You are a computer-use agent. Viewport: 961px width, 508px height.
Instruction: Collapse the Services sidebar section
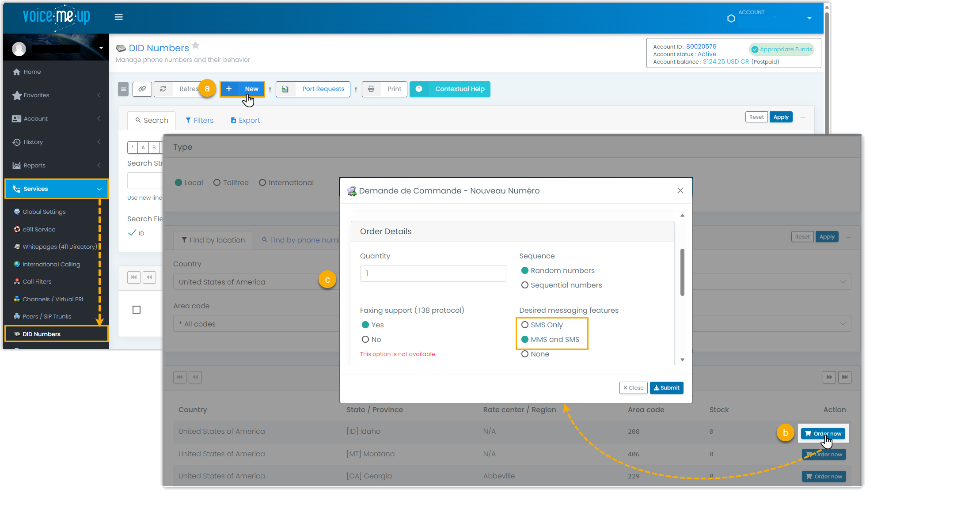pyautogui.click(x=56, y=189)
